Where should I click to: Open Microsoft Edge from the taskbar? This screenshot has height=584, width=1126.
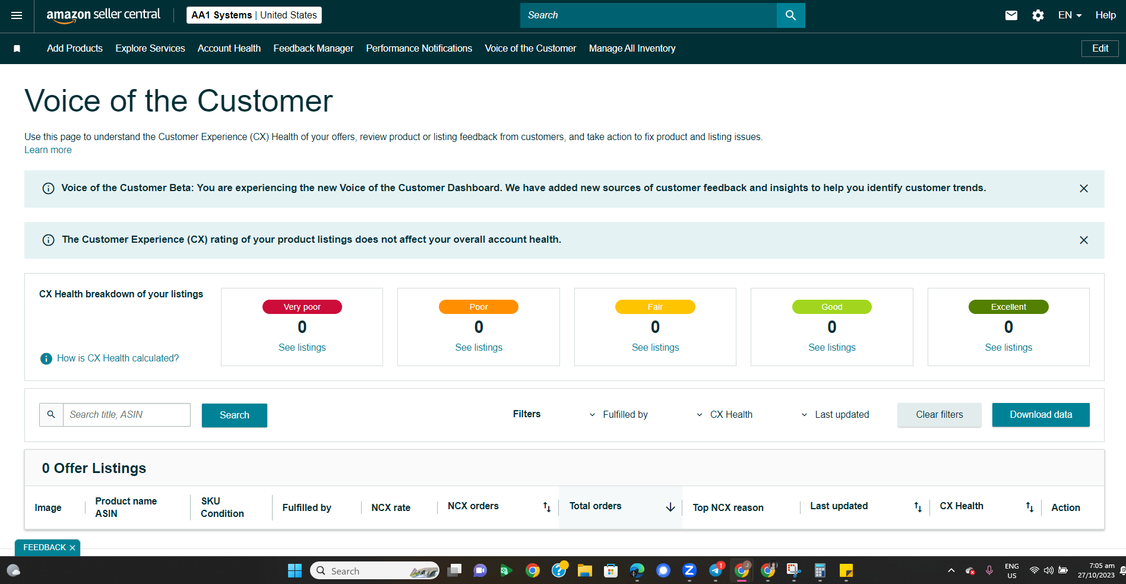[637, 571]
